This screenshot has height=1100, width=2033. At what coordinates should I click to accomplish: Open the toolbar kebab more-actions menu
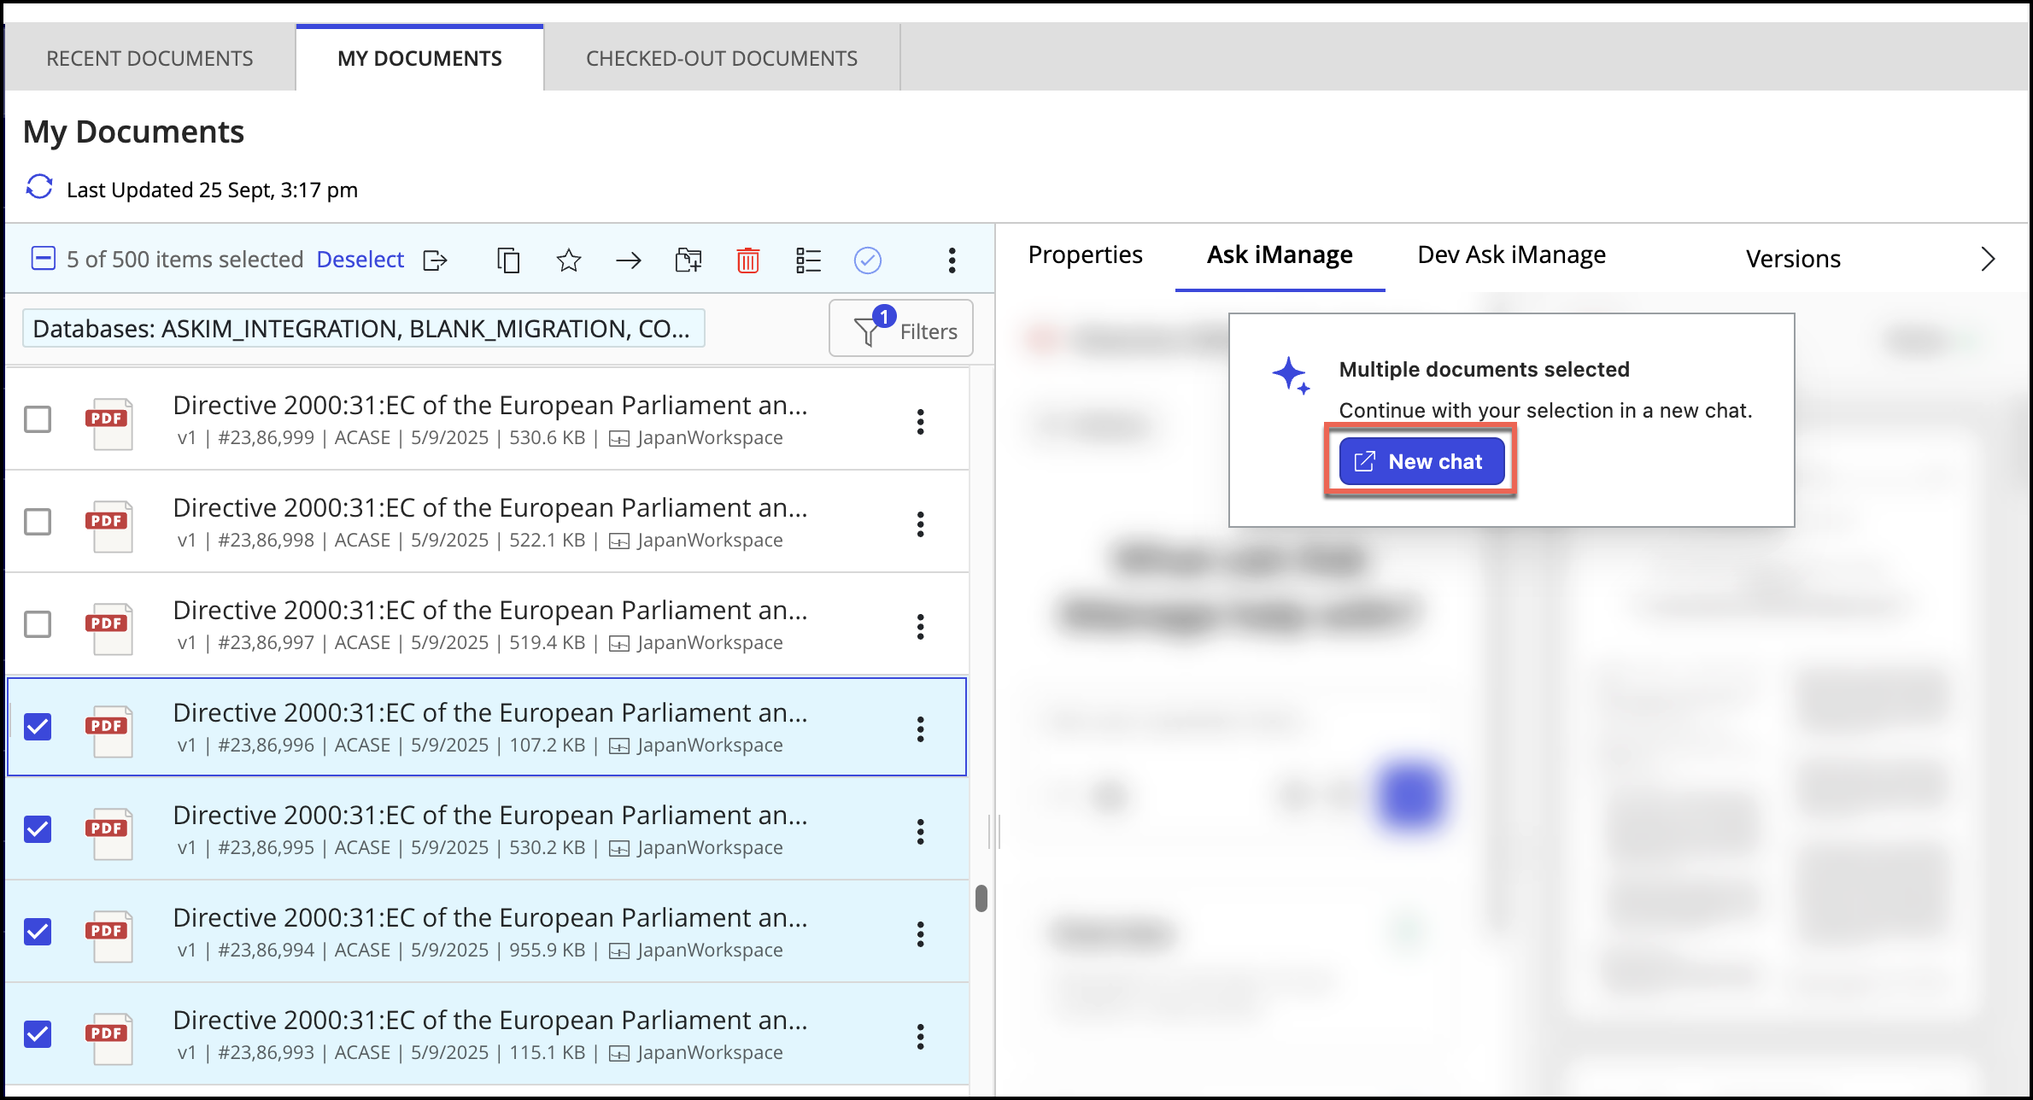[952, 260]
